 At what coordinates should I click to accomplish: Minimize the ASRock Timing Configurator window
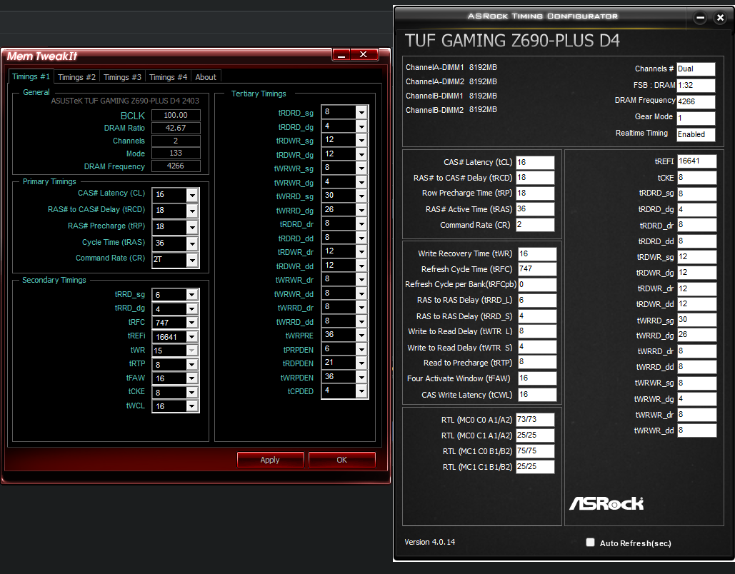(x=700, y=18)
